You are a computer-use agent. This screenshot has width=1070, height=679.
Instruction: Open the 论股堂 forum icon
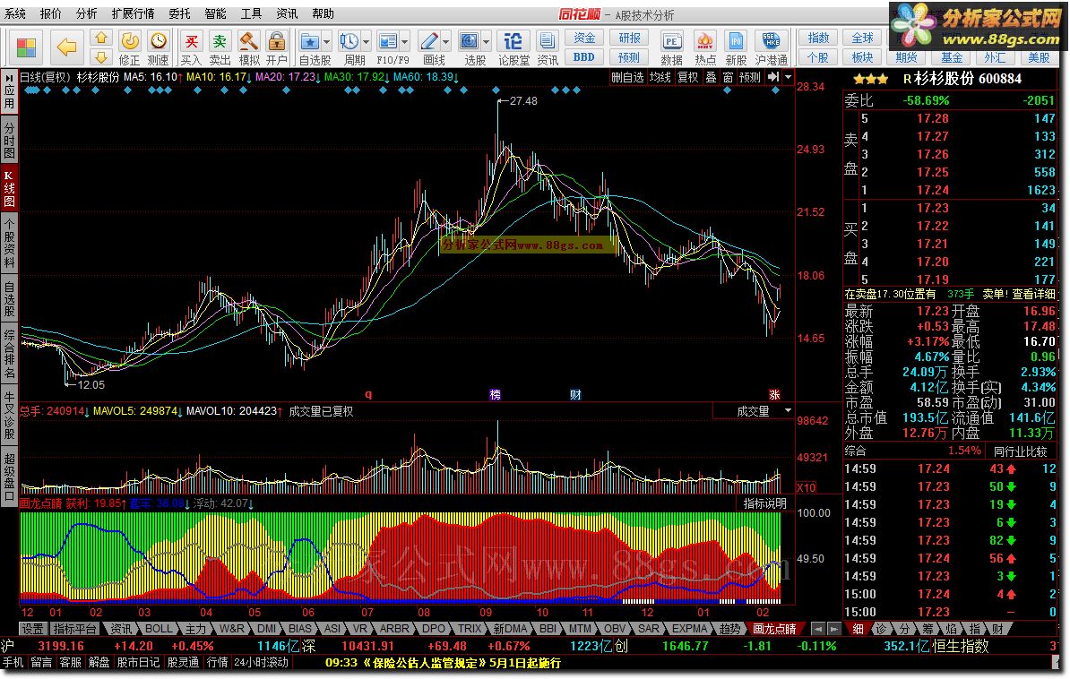click(513, 41)
